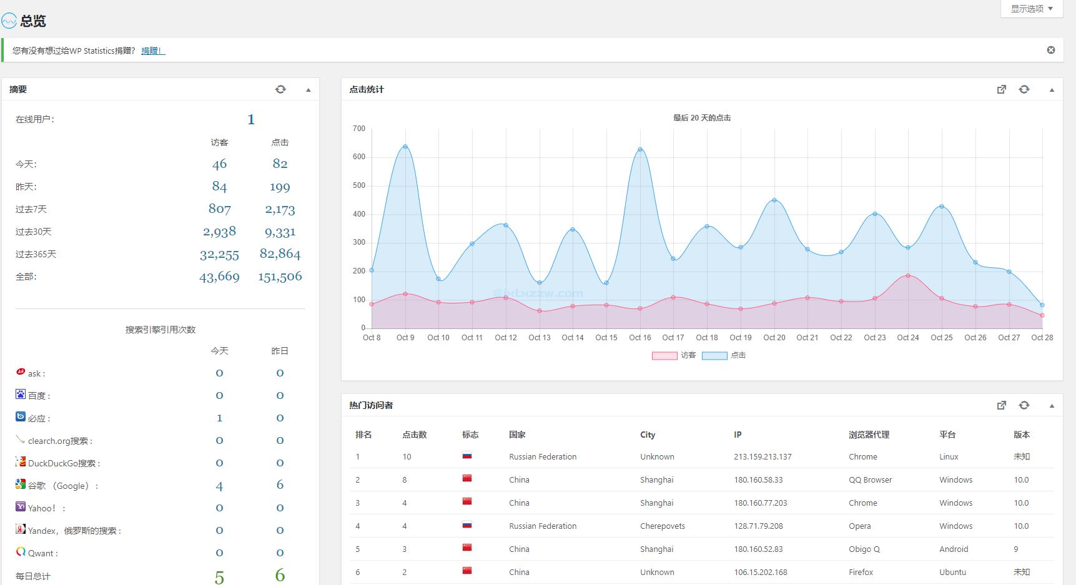The width and height of the screenshot is (1076, 585).
Task: Select the Oct 16 hits peak point
Action: coord(640,149)
